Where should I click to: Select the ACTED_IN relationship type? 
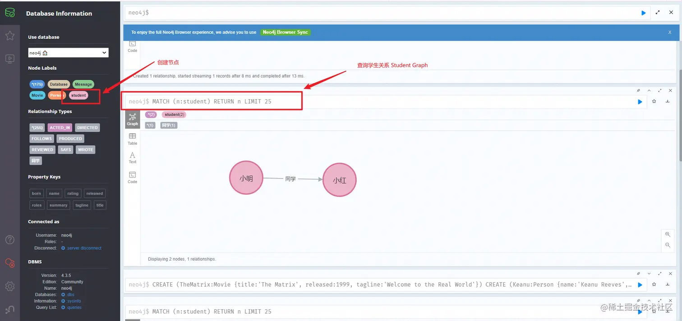pos(60,128)
